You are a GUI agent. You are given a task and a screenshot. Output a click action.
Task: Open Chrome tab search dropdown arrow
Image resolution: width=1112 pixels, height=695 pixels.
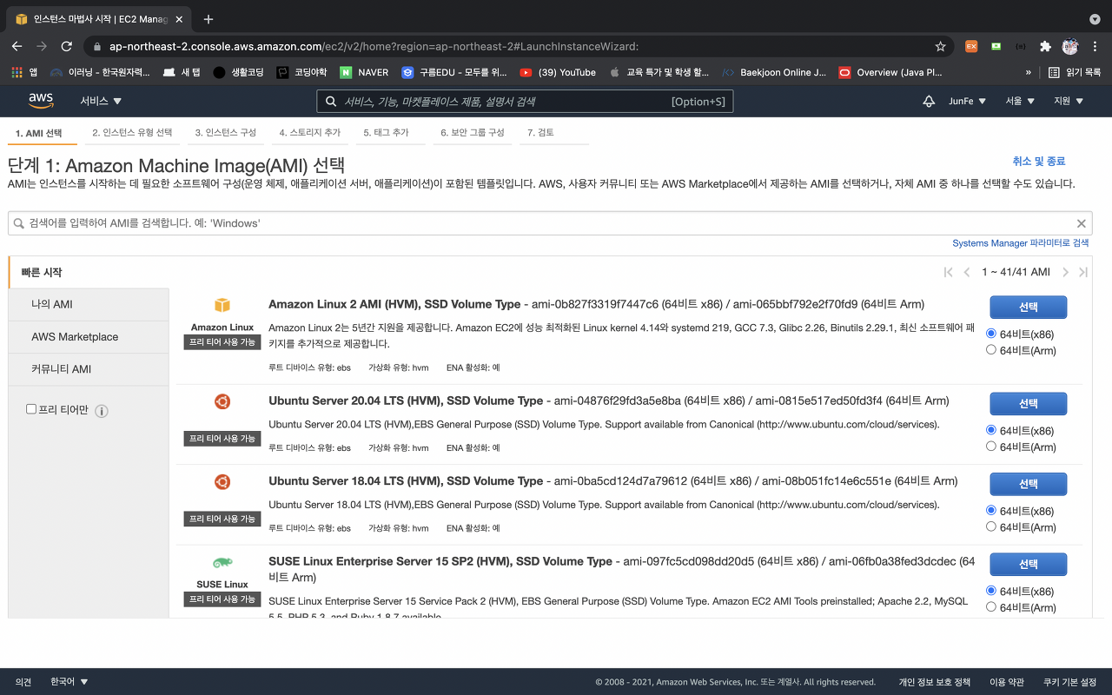pos(1095,19)
